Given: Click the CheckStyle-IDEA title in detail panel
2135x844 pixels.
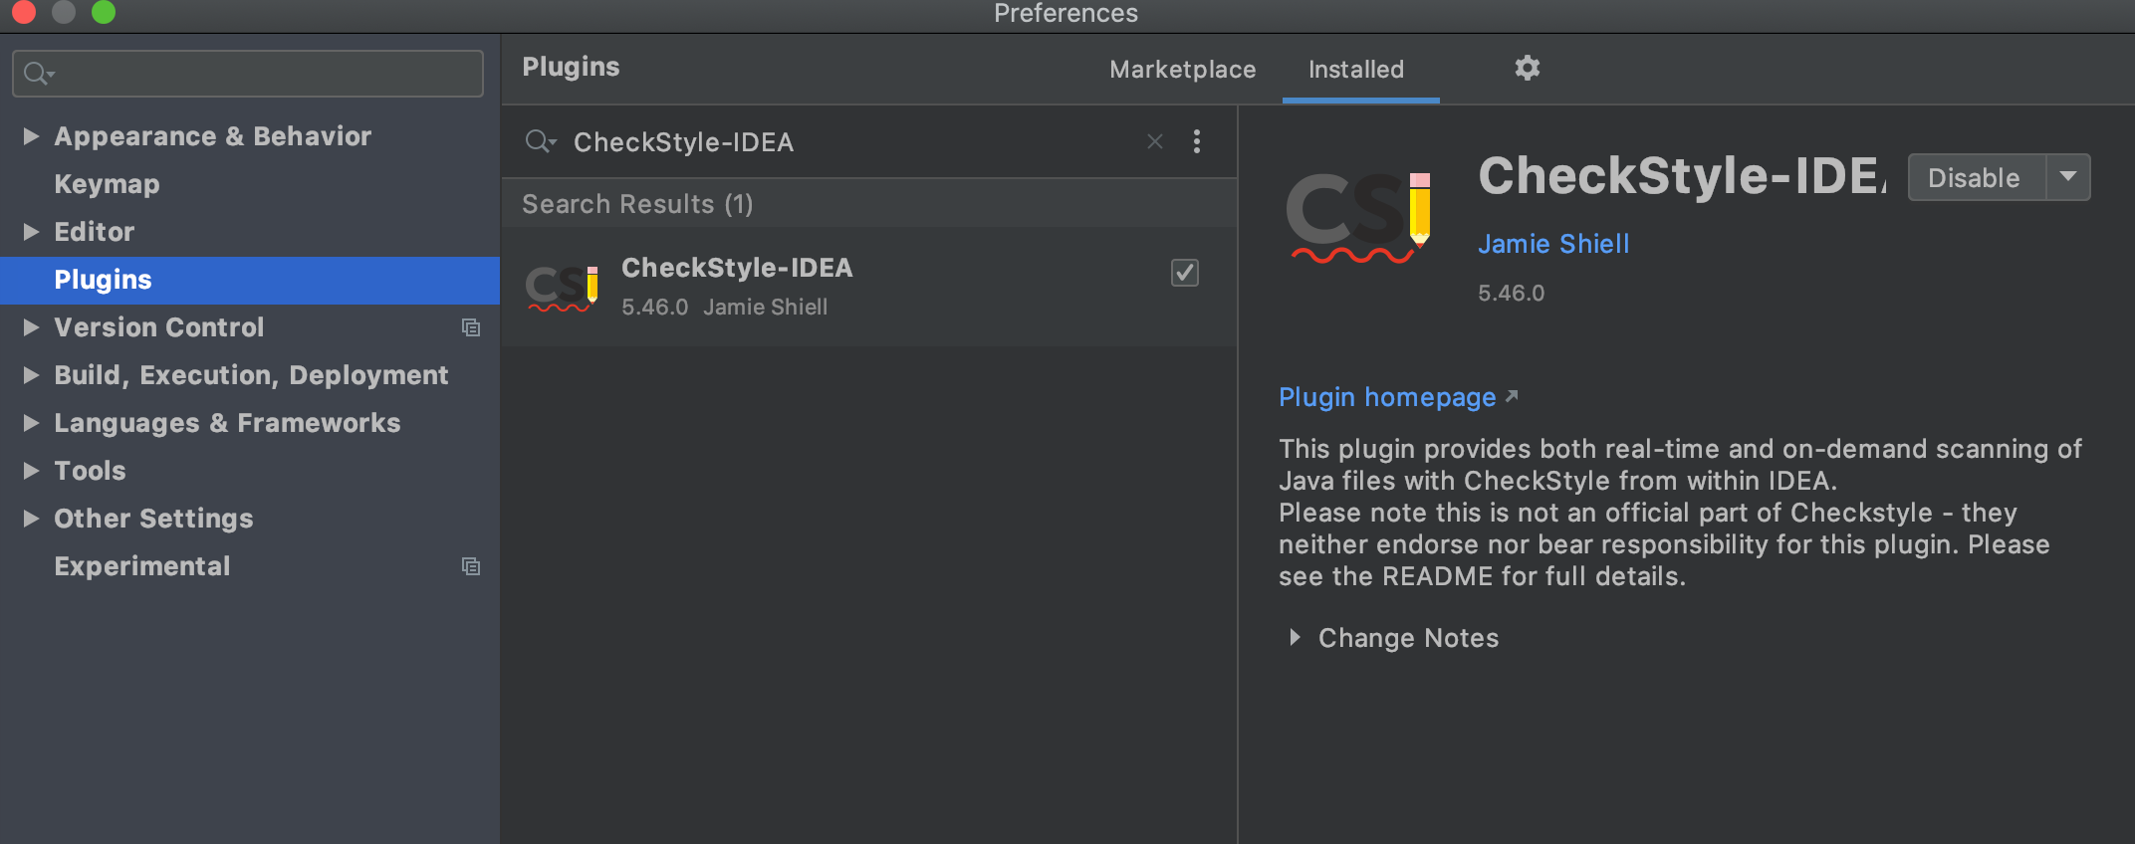Looking at the screenshot, I should [1681, 176].
